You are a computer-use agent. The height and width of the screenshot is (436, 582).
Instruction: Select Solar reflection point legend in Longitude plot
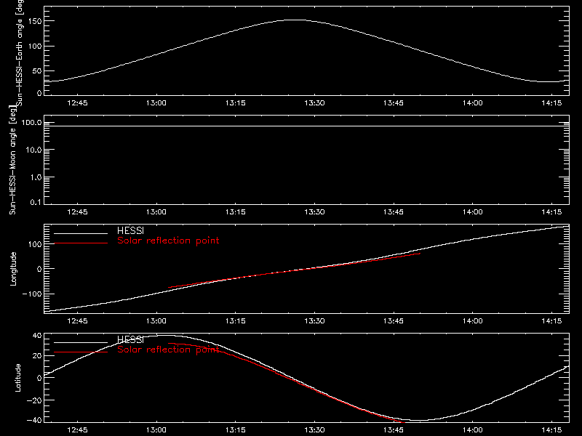pyautogui.click(x=168, y=241)
